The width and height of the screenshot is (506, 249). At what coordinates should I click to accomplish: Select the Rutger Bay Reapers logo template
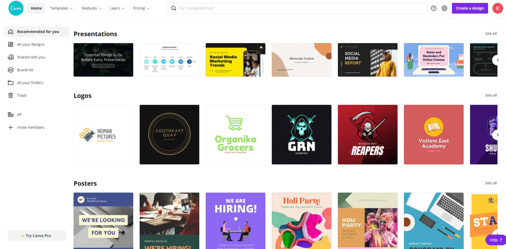pyautogui.click(x=368, y=135)
